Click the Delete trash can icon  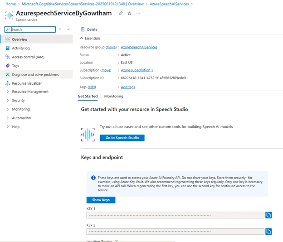point(83,29)
